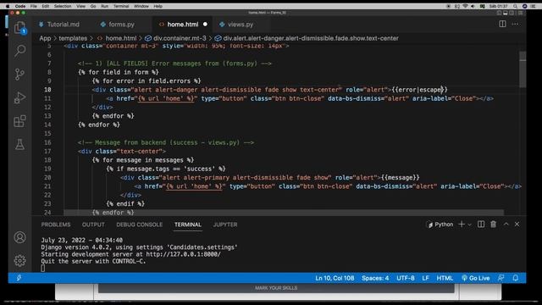
Task: Open the Accounts icon in activity bar
Action: (19, 237)
